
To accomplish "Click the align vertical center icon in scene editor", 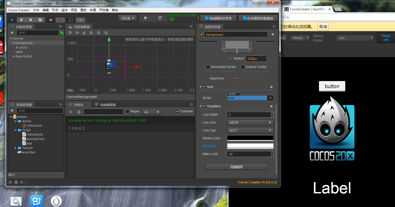I will 77,33.
